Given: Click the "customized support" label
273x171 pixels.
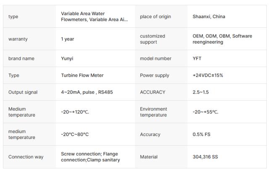Looking at the screenshot, I should (x=152, y=39).
